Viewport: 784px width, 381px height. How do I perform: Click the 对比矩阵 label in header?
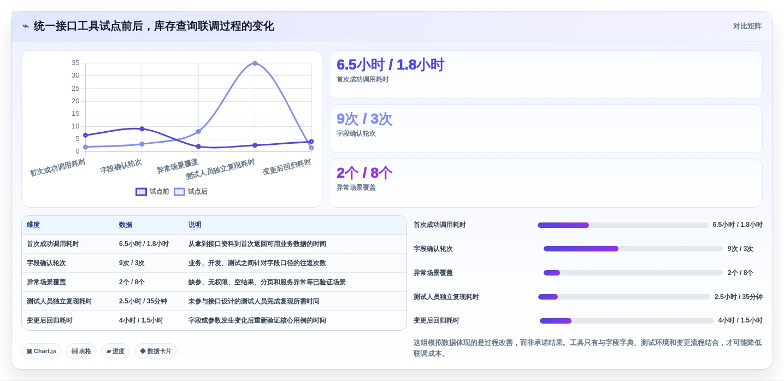(x=747, y=26)
